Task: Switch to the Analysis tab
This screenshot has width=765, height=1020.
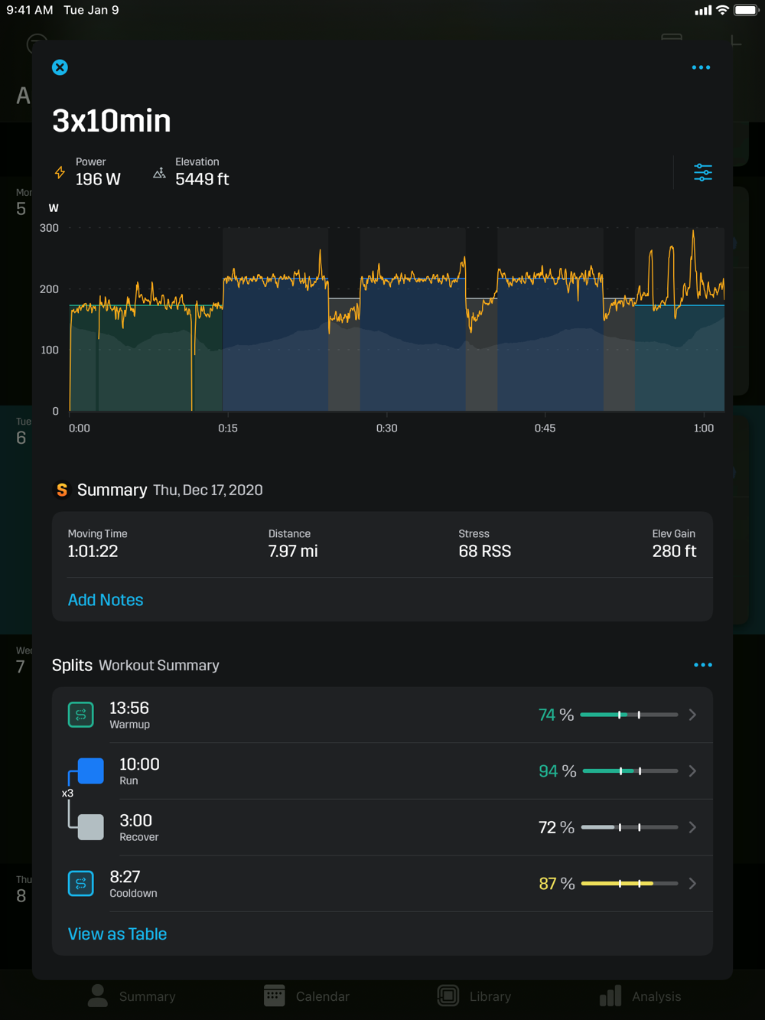Action: coord(640,996)
